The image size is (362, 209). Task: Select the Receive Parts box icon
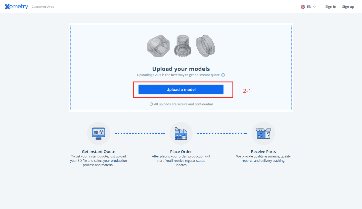(263, 133)
